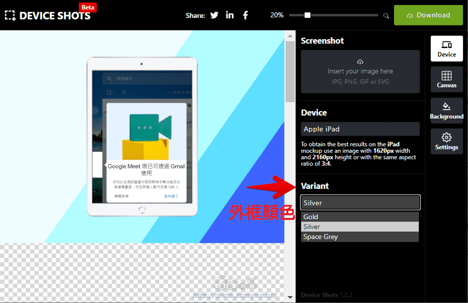Click the Device Shots logo
Viewport: 468px width, 303px height.
click(48, 15)
